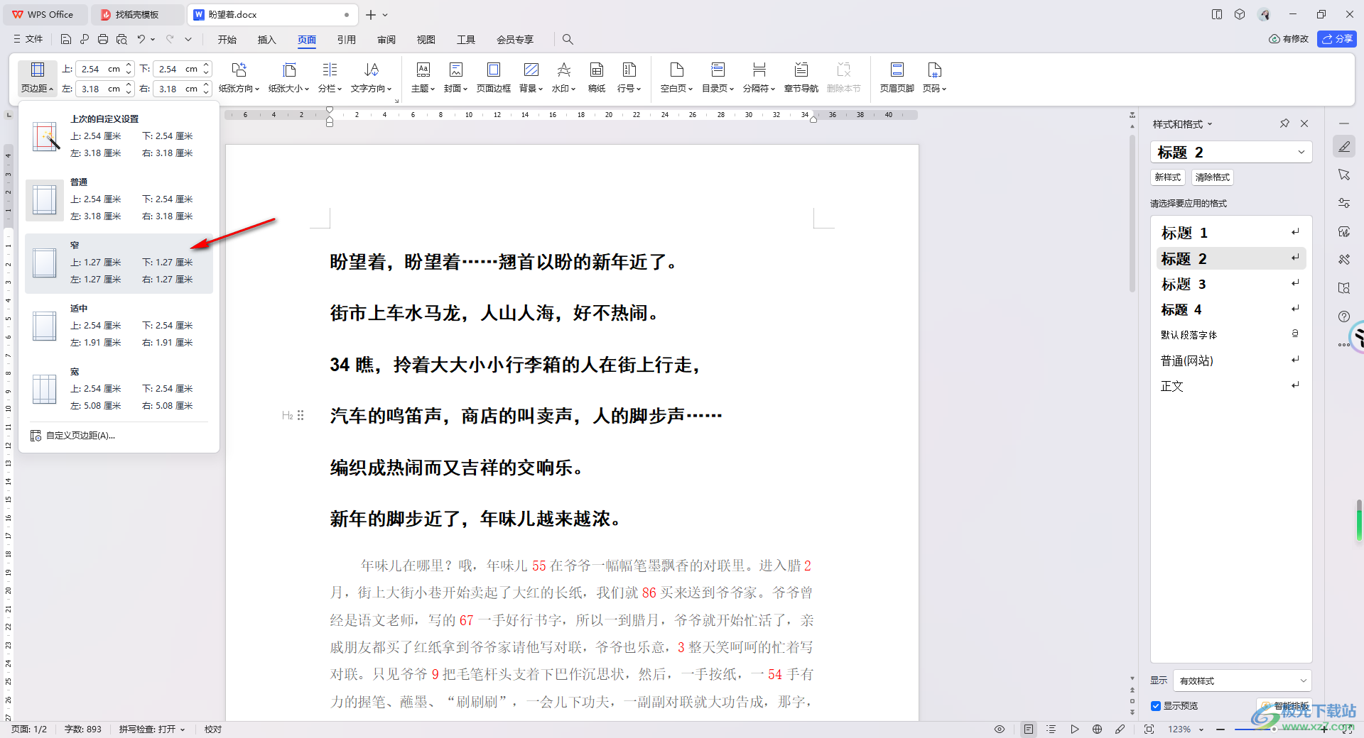Apply the 正文 body style
The image size is (1364, 738).
(1231, 386)
